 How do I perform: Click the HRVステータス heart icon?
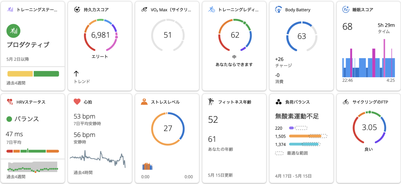pyautogui.click(x=10, y=102)
